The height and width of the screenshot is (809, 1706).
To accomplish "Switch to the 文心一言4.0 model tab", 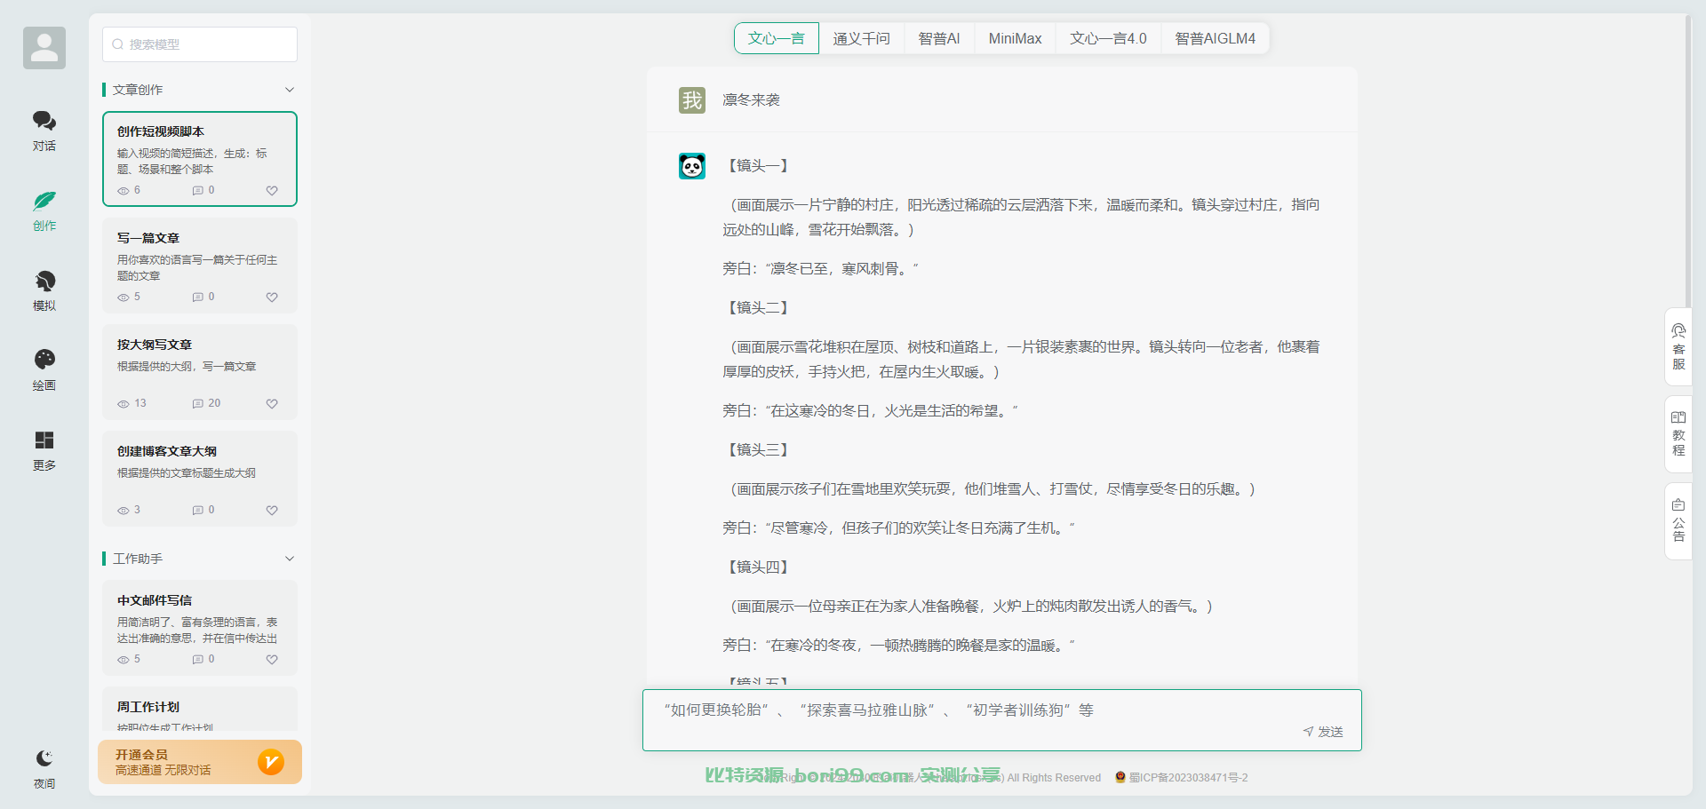I will 1108,38.
